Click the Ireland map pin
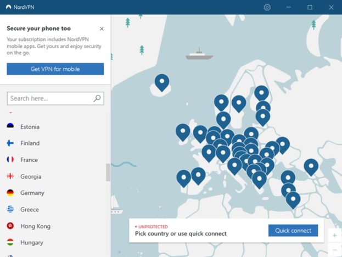 pos(183,132)
